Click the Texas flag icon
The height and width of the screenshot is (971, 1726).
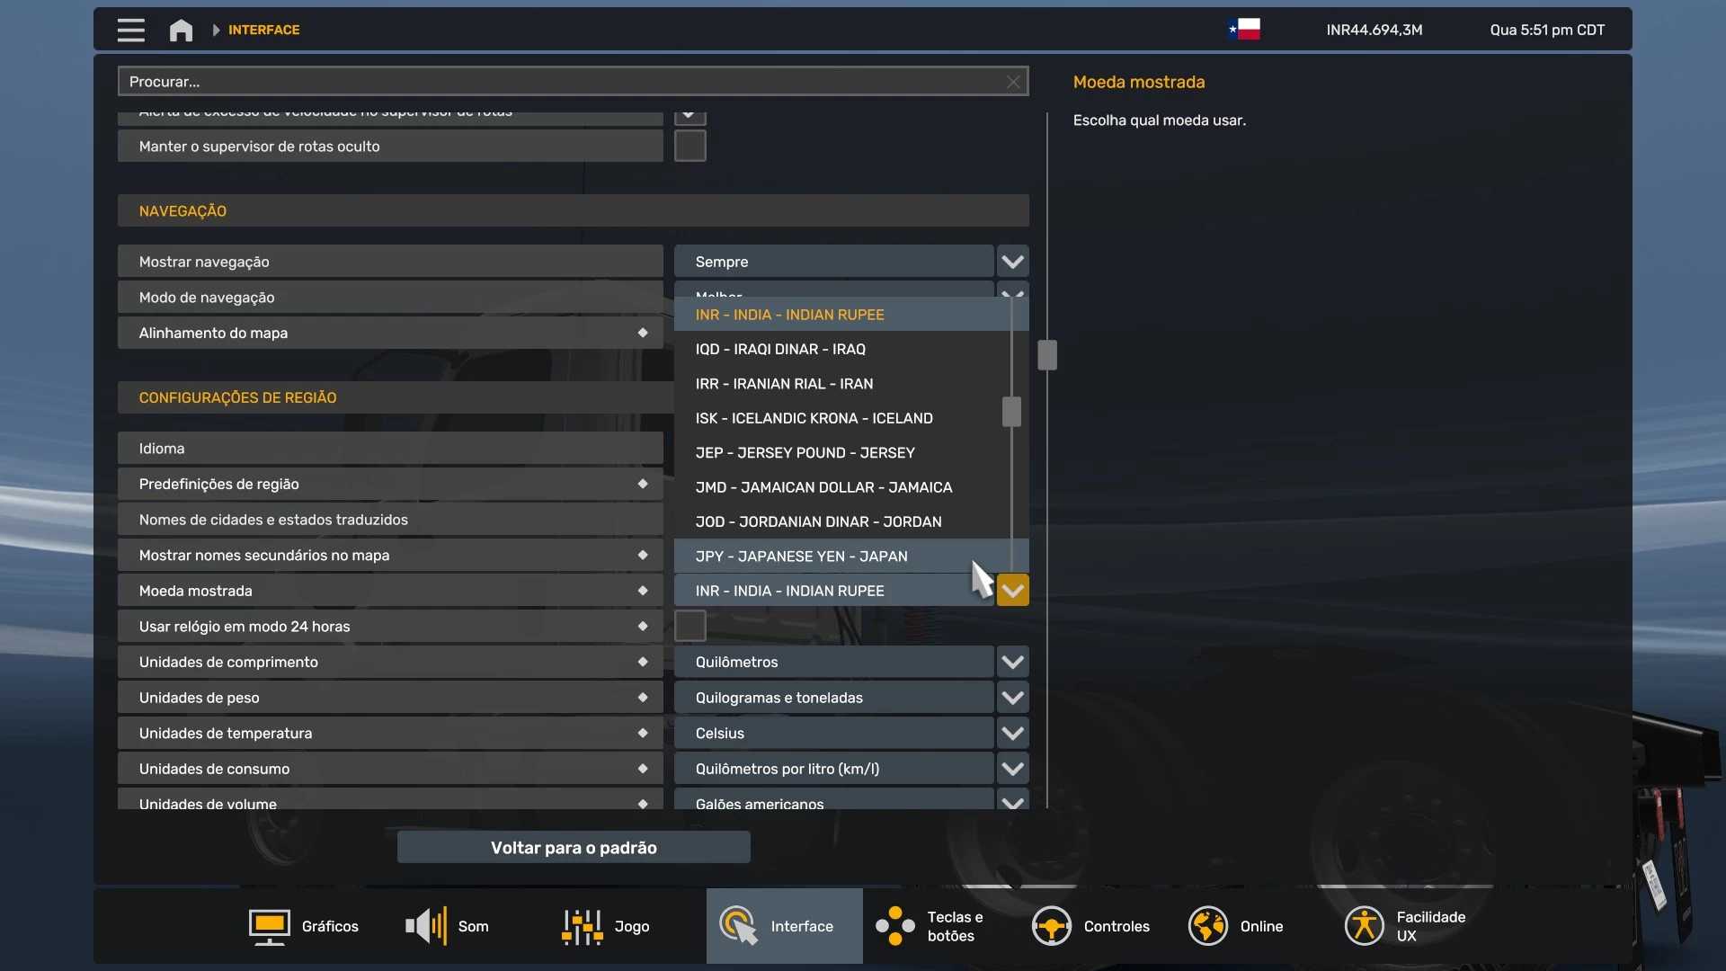1244,30
